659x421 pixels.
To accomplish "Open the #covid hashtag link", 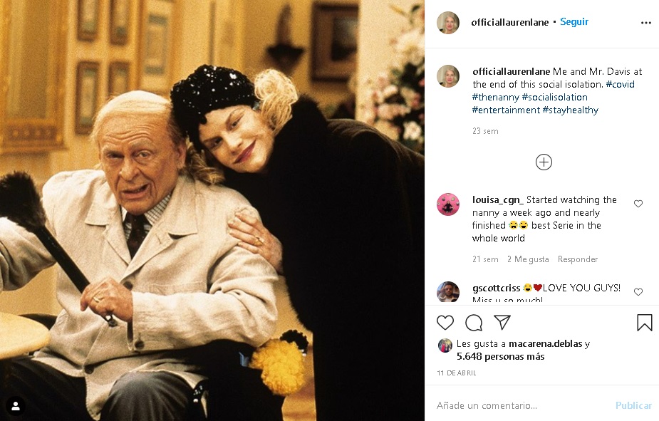I will (x=620, y=84).
